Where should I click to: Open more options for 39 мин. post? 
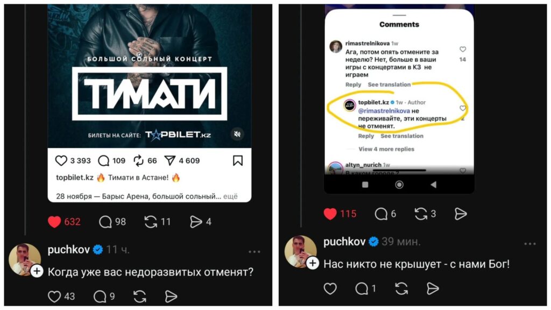[530, 244]
